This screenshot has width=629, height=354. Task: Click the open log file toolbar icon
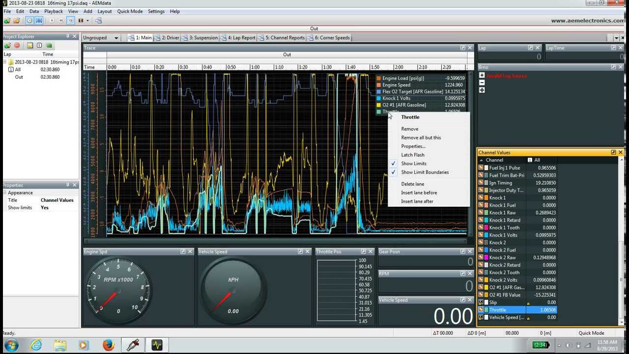[7, 21]
